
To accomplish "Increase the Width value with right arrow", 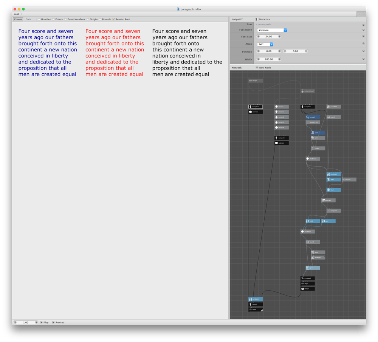I will [x=279, y=59].
